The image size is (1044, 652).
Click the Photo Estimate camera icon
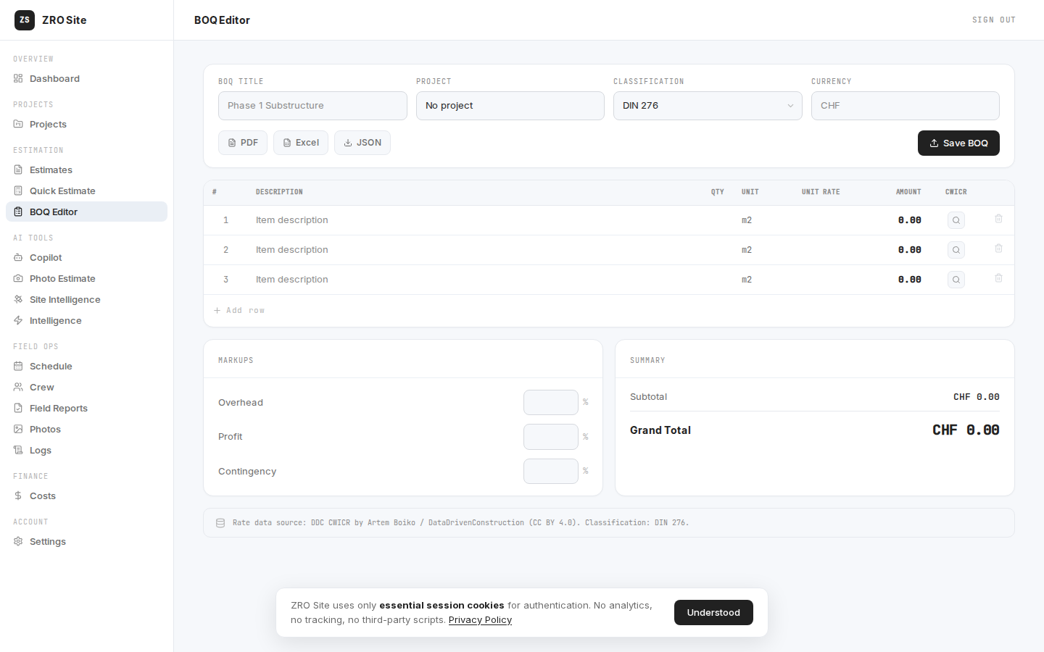[18, 278]
